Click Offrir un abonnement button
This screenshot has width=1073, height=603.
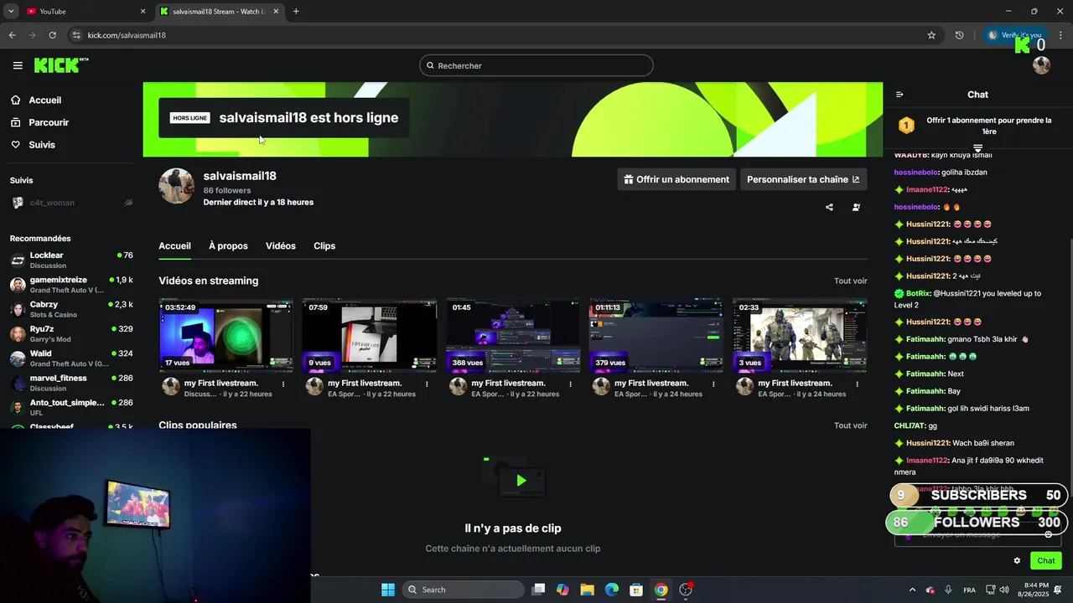676,179
